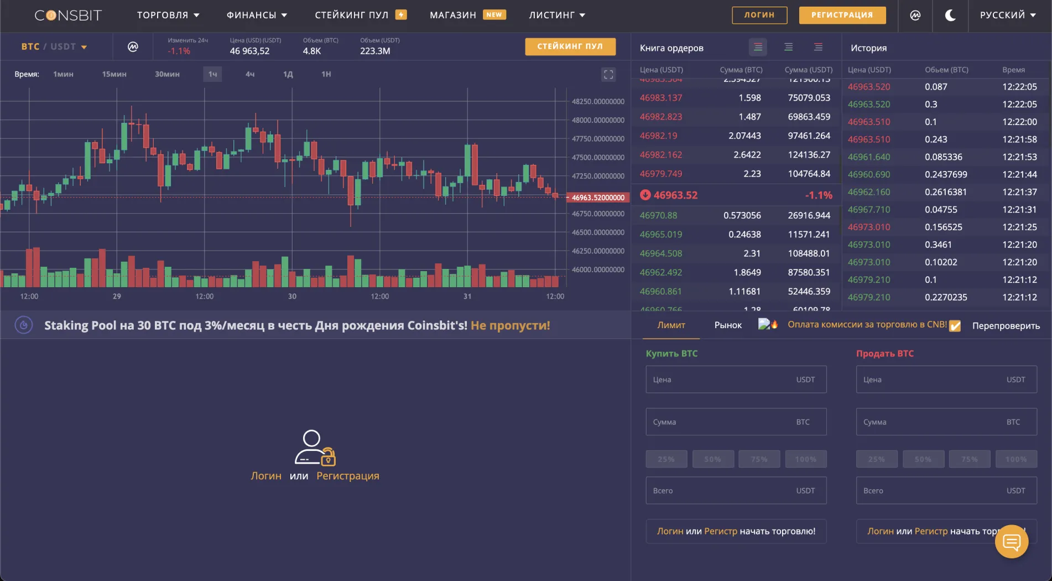The width and height of the screenshot is (1052, 581).
Task: Open the live chat support bubble
Action: (1012, 542)
